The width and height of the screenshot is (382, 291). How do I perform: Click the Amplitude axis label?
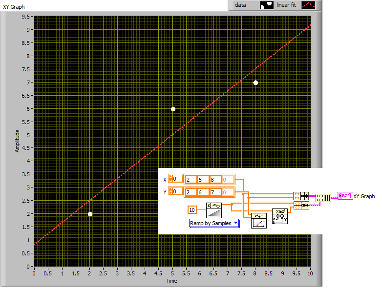[x=17, y=141]
